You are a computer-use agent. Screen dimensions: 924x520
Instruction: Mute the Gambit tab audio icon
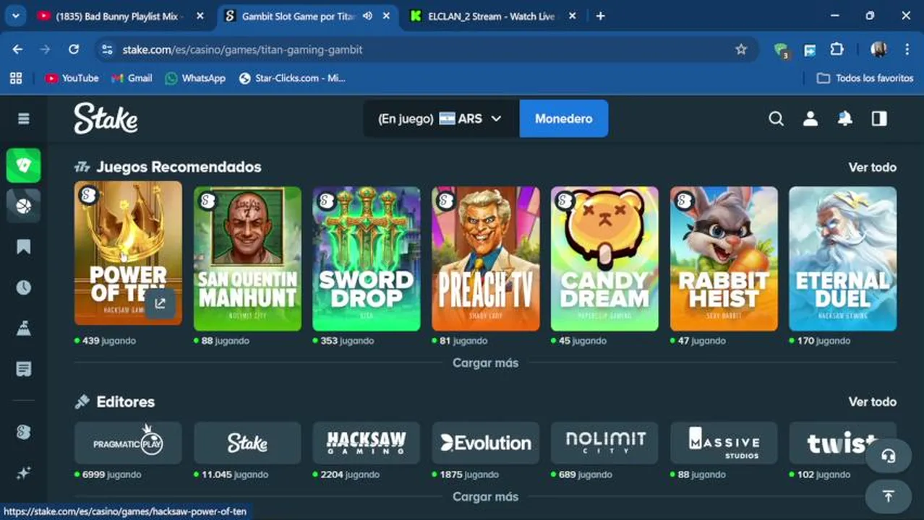tap(368, 16)
